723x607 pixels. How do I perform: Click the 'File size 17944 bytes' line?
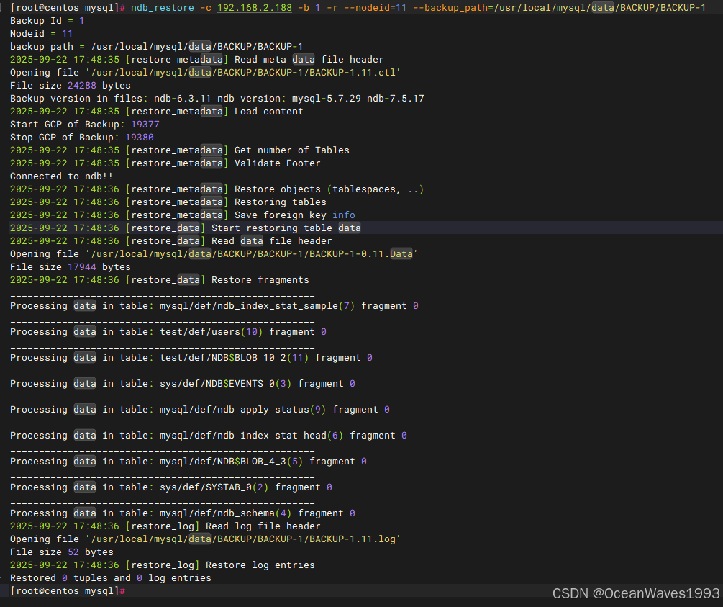pyautogui.click(x=70, y=267)
